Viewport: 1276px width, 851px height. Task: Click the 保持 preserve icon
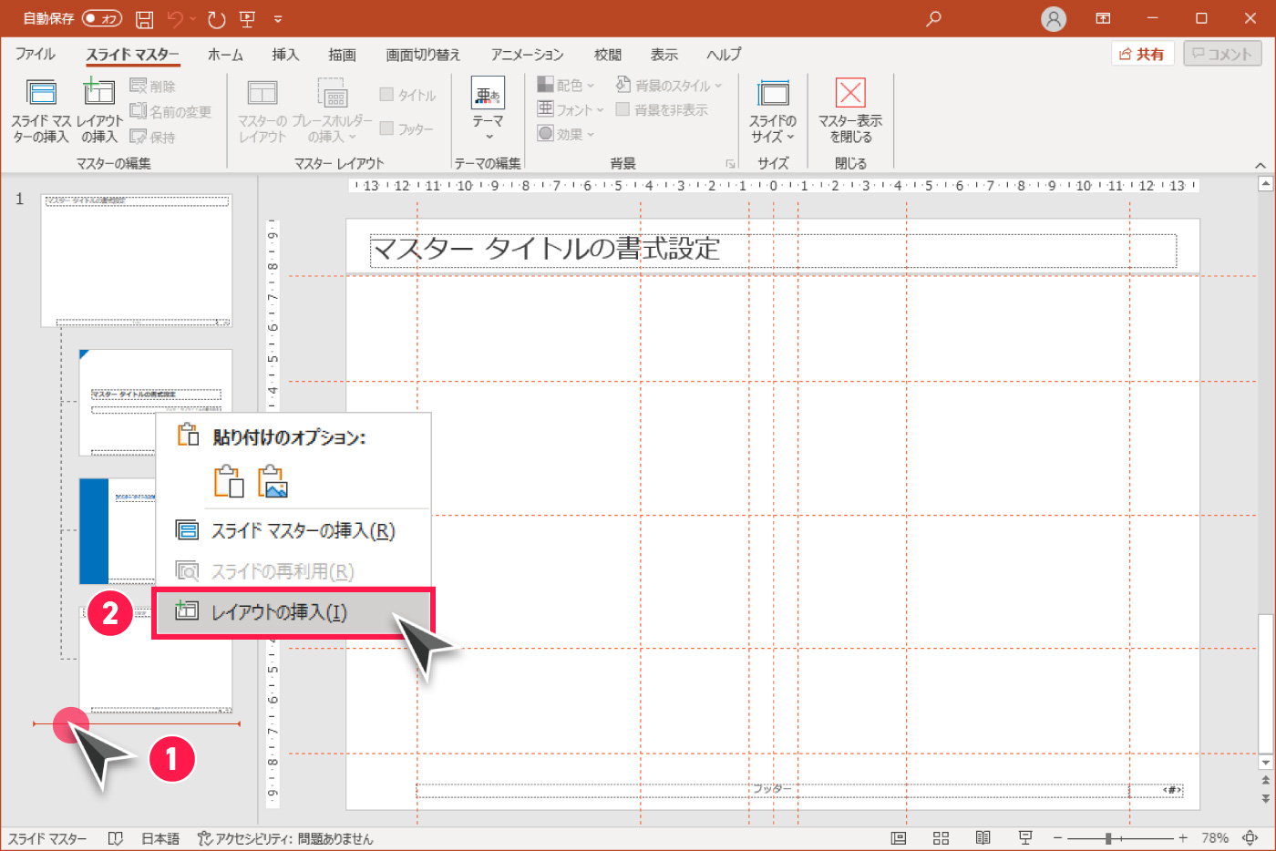[x=139, y=137]
